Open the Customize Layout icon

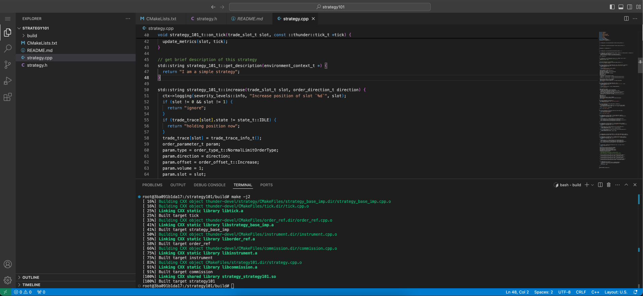coord(638,7)
